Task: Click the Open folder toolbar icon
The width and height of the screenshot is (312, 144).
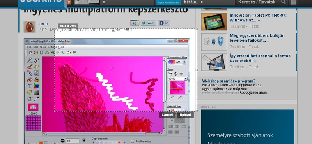Action: [36, 53]
